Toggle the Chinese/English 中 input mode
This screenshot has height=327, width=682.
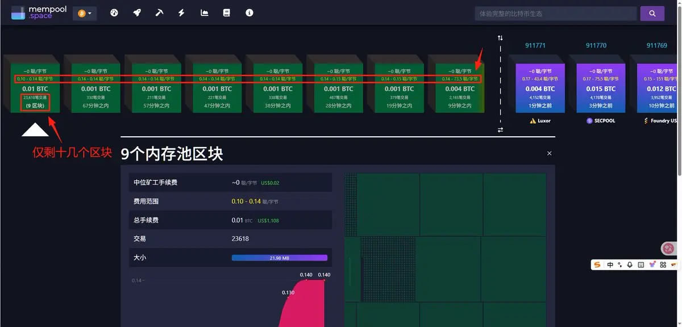click(610, 265)
